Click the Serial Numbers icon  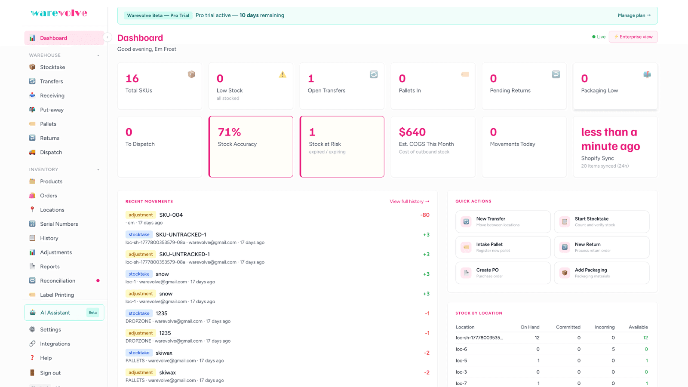32,224
